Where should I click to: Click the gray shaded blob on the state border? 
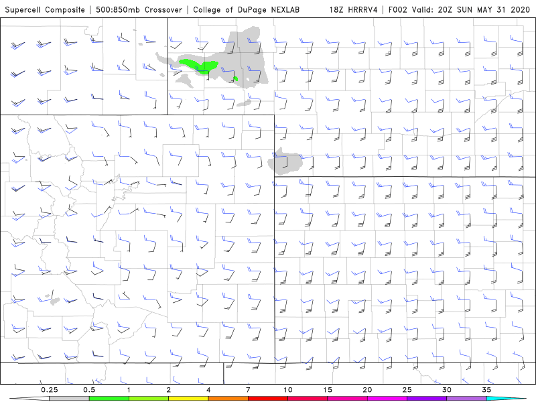285,162
